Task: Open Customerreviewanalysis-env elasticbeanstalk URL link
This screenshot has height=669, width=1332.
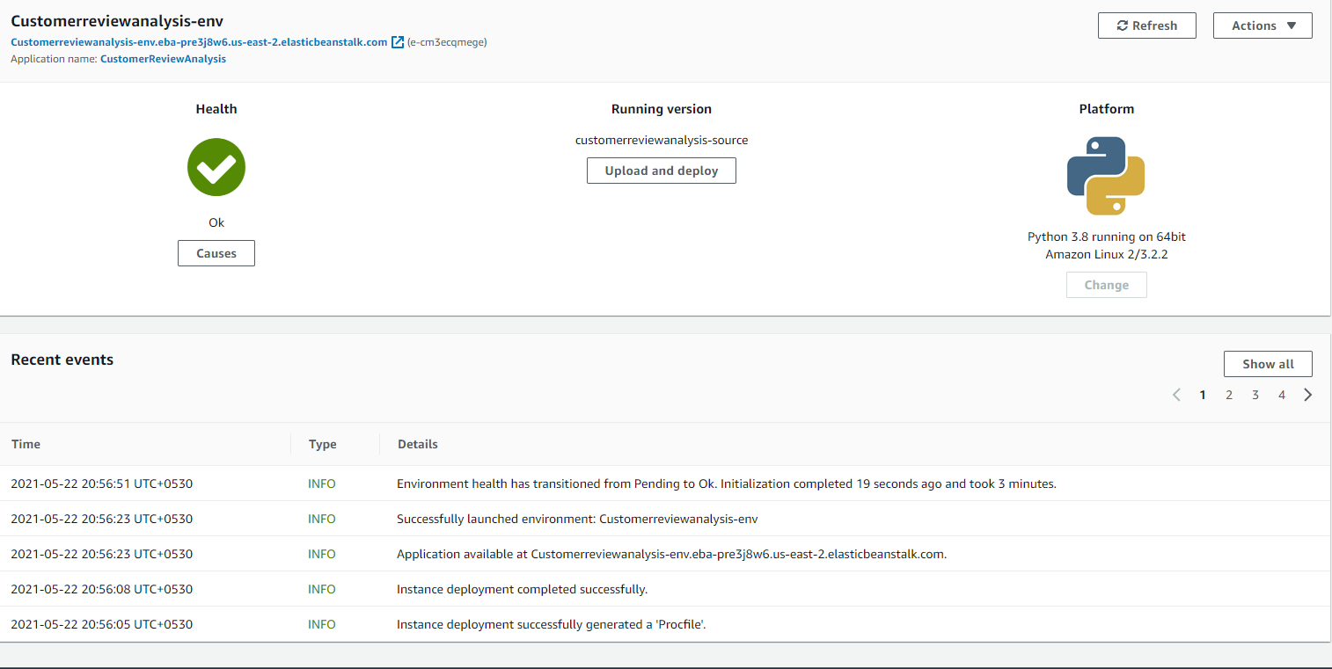Action: pyautogui.click(x=199, y=41)
